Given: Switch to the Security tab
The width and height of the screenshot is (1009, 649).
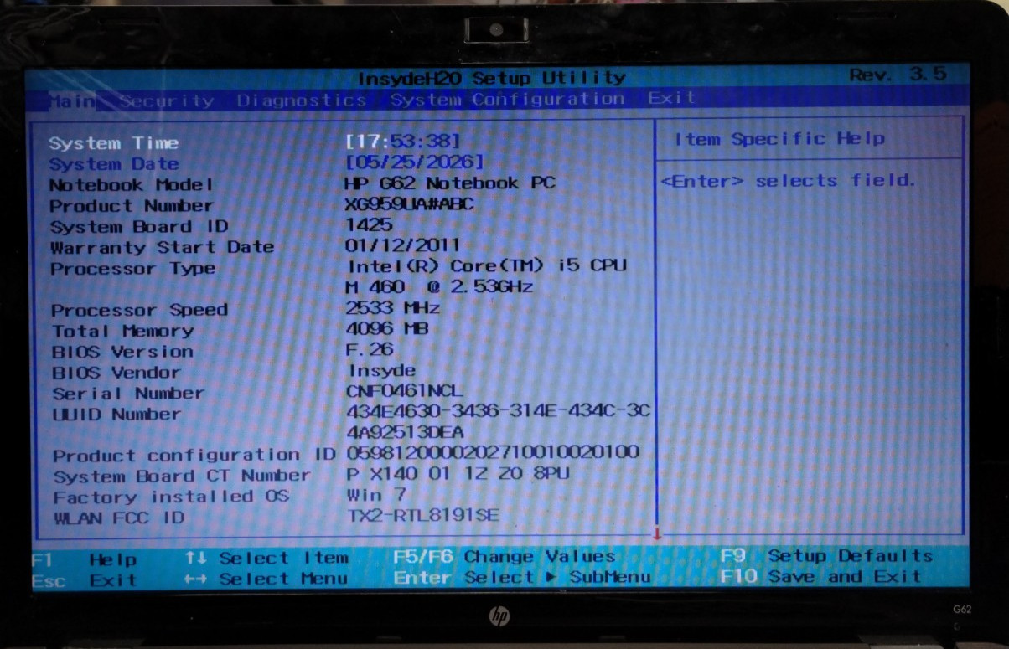Looking at the screenshot, I should pos(166,100).
